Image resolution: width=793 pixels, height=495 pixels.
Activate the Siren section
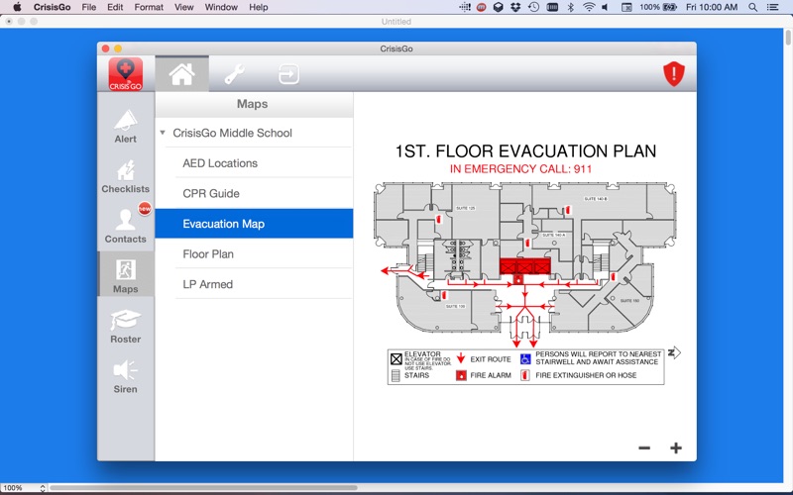(x=126, y=377)
